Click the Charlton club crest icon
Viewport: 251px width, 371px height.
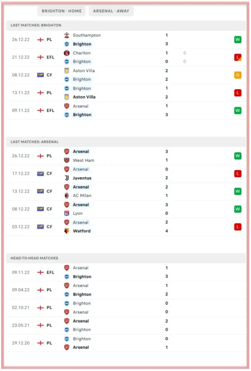tap(67, 53)
